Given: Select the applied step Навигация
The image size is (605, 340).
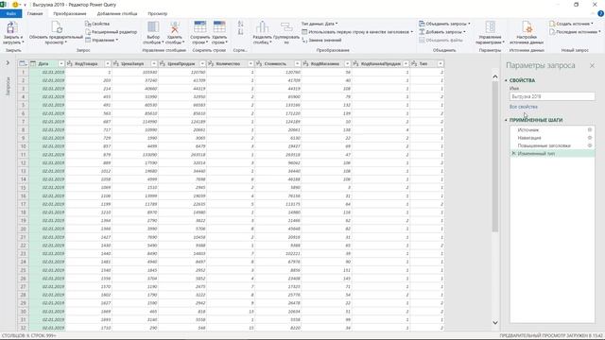Looking at the screenshot, I should 529,138.
